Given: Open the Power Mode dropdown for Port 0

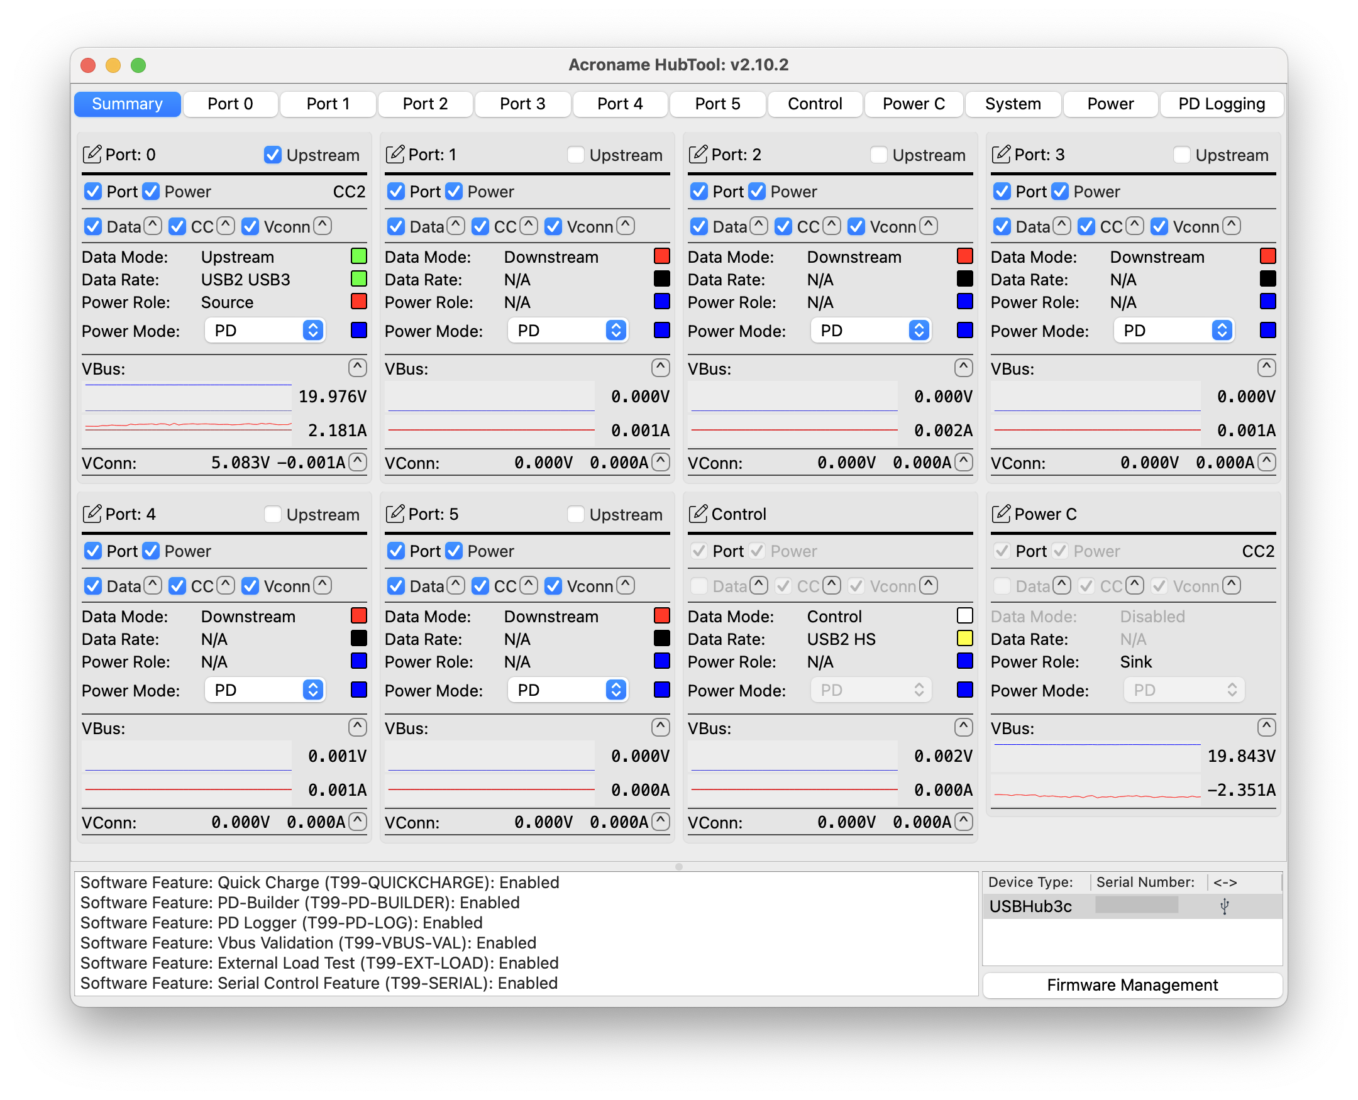Looking at the screenshot, I should point(265,330).
